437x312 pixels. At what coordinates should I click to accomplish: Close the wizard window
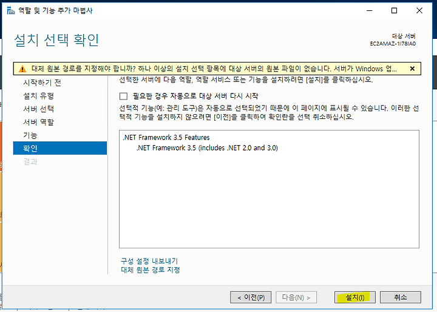(x=419, y=10)
